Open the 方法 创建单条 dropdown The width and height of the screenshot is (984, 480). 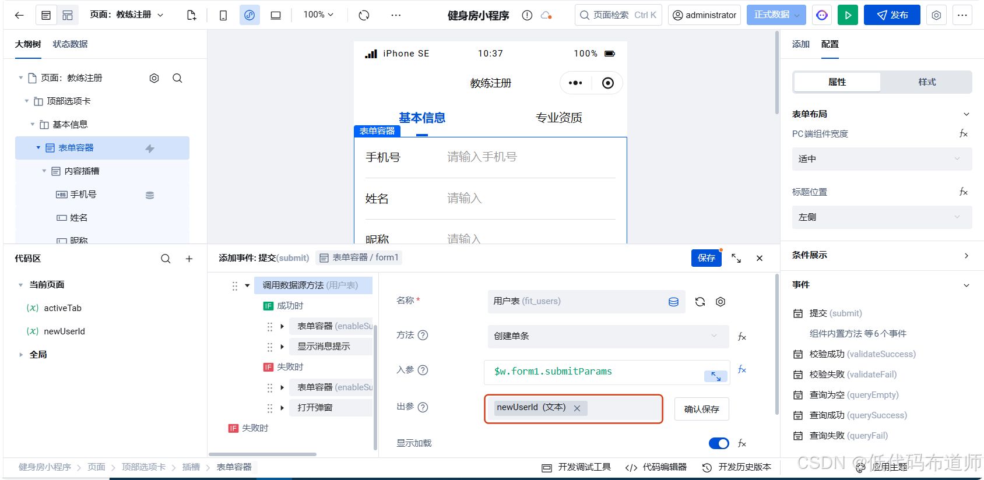click(x=608, y=336)
